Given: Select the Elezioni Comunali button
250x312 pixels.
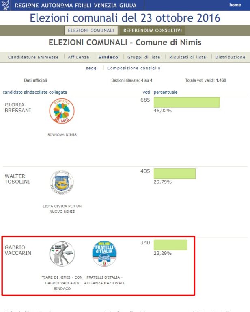Looking at the screenshot, I should 91,30.
